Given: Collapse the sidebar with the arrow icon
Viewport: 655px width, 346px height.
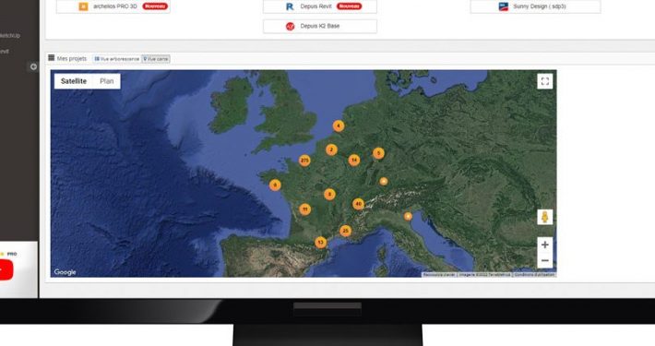Looking at the screenshot, I should click(33, 66).
